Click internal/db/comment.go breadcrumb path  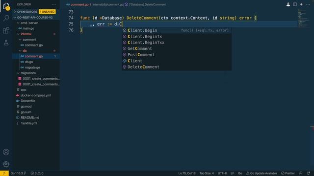(108, 4)
